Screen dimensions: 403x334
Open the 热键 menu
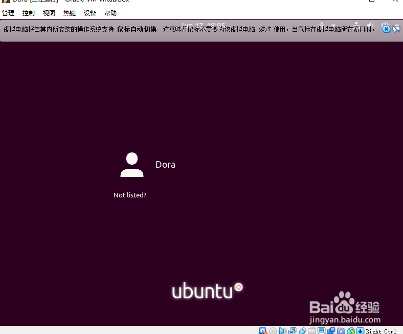click(x=70, y=13)
